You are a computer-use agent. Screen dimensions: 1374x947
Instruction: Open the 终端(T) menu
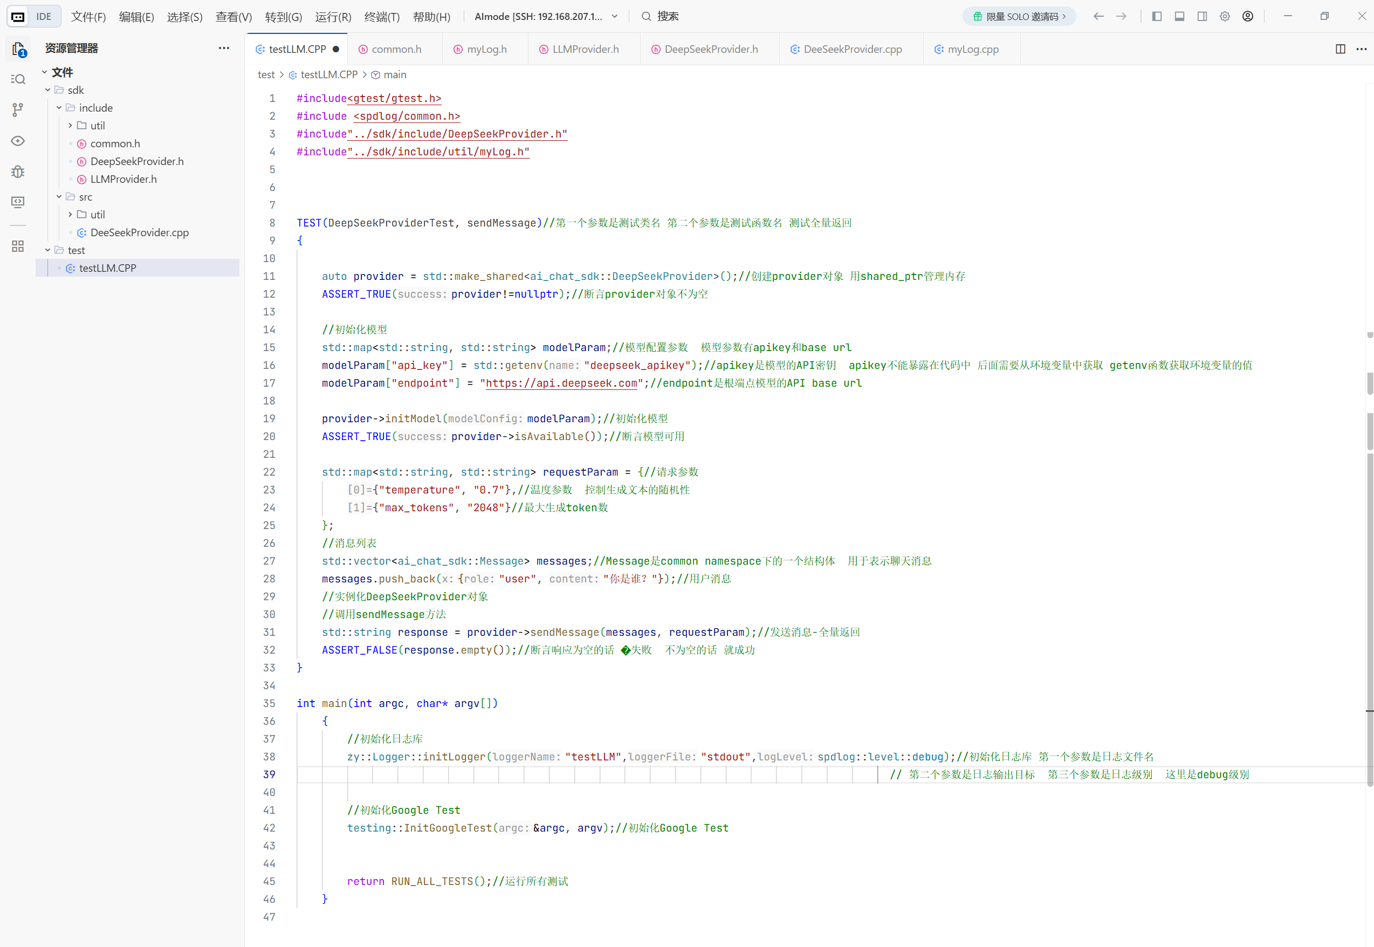pyautogui.click(x=381, y=17)
